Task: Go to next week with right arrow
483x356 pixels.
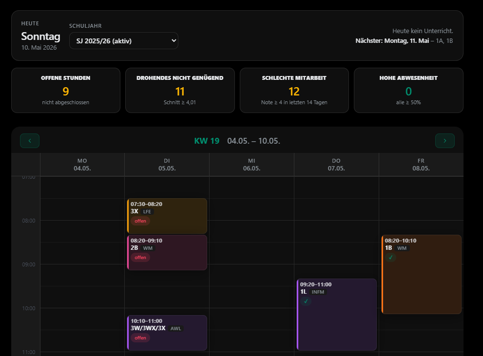Action: (445, 141)
